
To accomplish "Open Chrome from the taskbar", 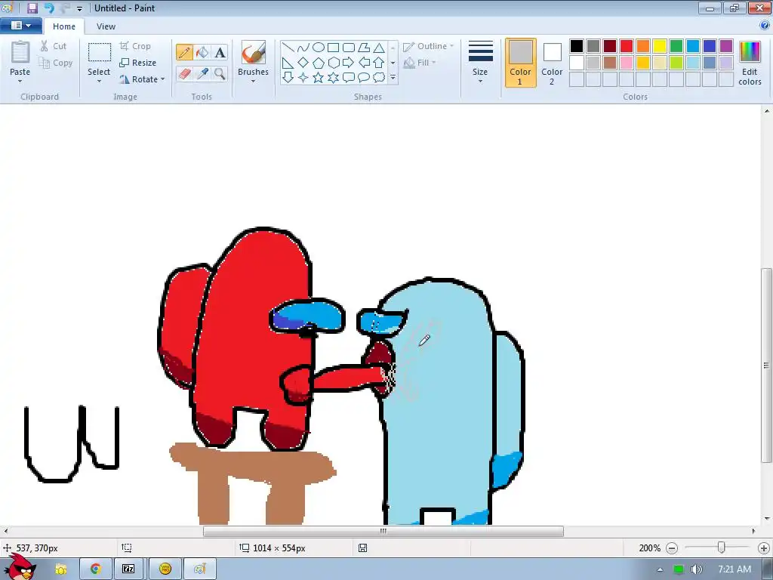I will click(x=95, y=569).
